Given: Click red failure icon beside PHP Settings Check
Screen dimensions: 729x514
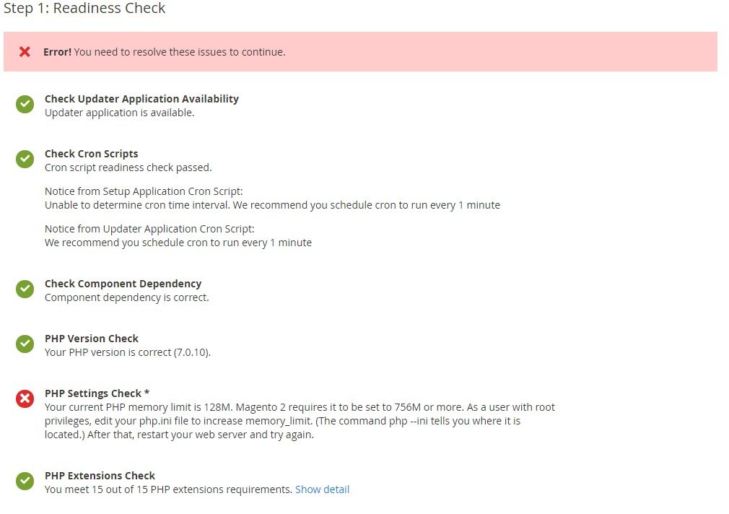Looking at the screenshot, I should pyautogui.click(x=25, y=398).
